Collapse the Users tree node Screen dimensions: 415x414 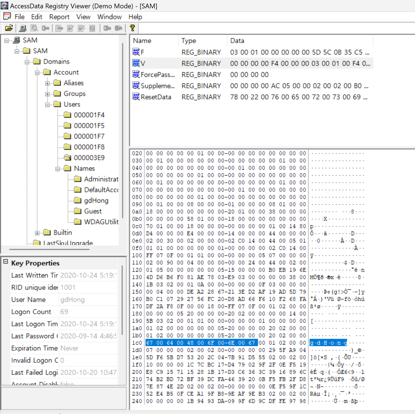pyautogui.click(x=48, y=105)
